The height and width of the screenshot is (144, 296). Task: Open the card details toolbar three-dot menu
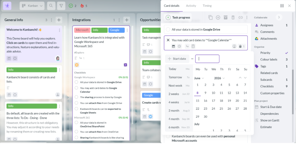[247, 17]
